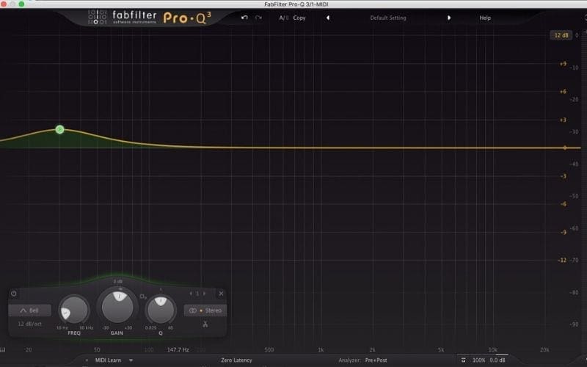The height and width of the screenshot is (367, 587).
Task: Select the next band with right arrow
Action: pos(204,294)
